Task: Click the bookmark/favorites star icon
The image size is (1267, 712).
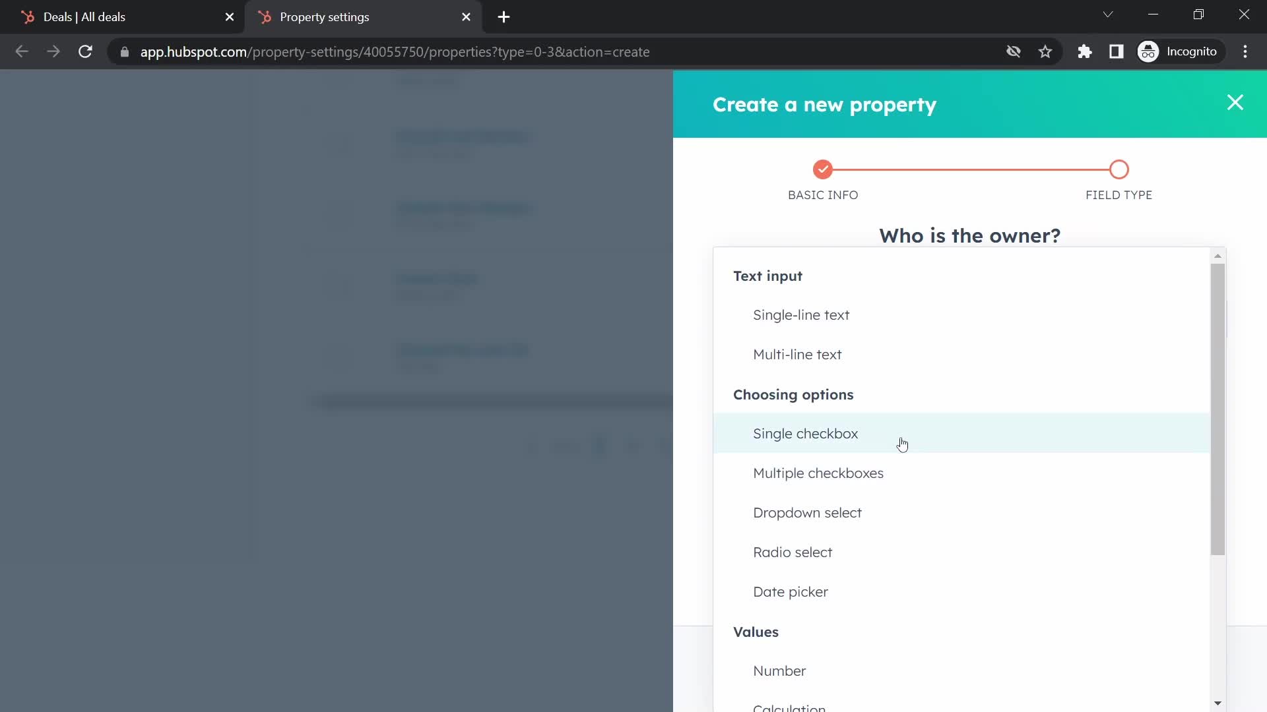Action: (x=1045, y=51)
